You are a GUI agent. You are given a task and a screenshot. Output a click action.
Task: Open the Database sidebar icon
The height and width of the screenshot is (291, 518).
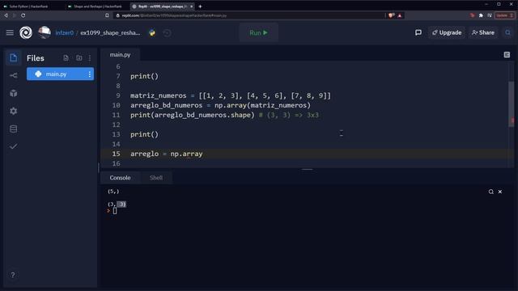click(x=14, y=129)
